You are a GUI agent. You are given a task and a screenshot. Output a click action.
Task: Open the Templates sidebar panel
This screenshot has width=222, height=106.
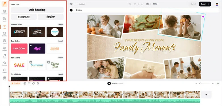(x=5, y=12)
